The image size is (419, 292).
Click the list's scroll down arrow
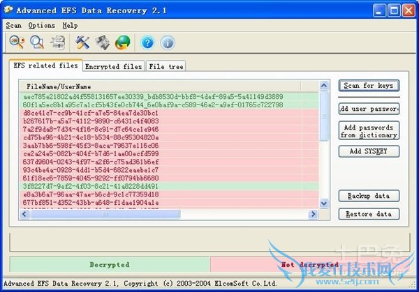click(324, 203)
